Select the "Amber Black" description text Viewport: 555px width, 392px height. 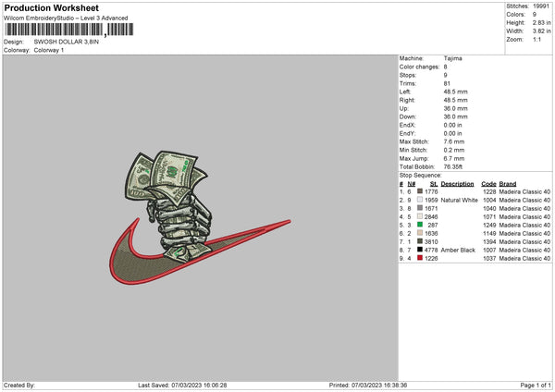pos(458,251)
